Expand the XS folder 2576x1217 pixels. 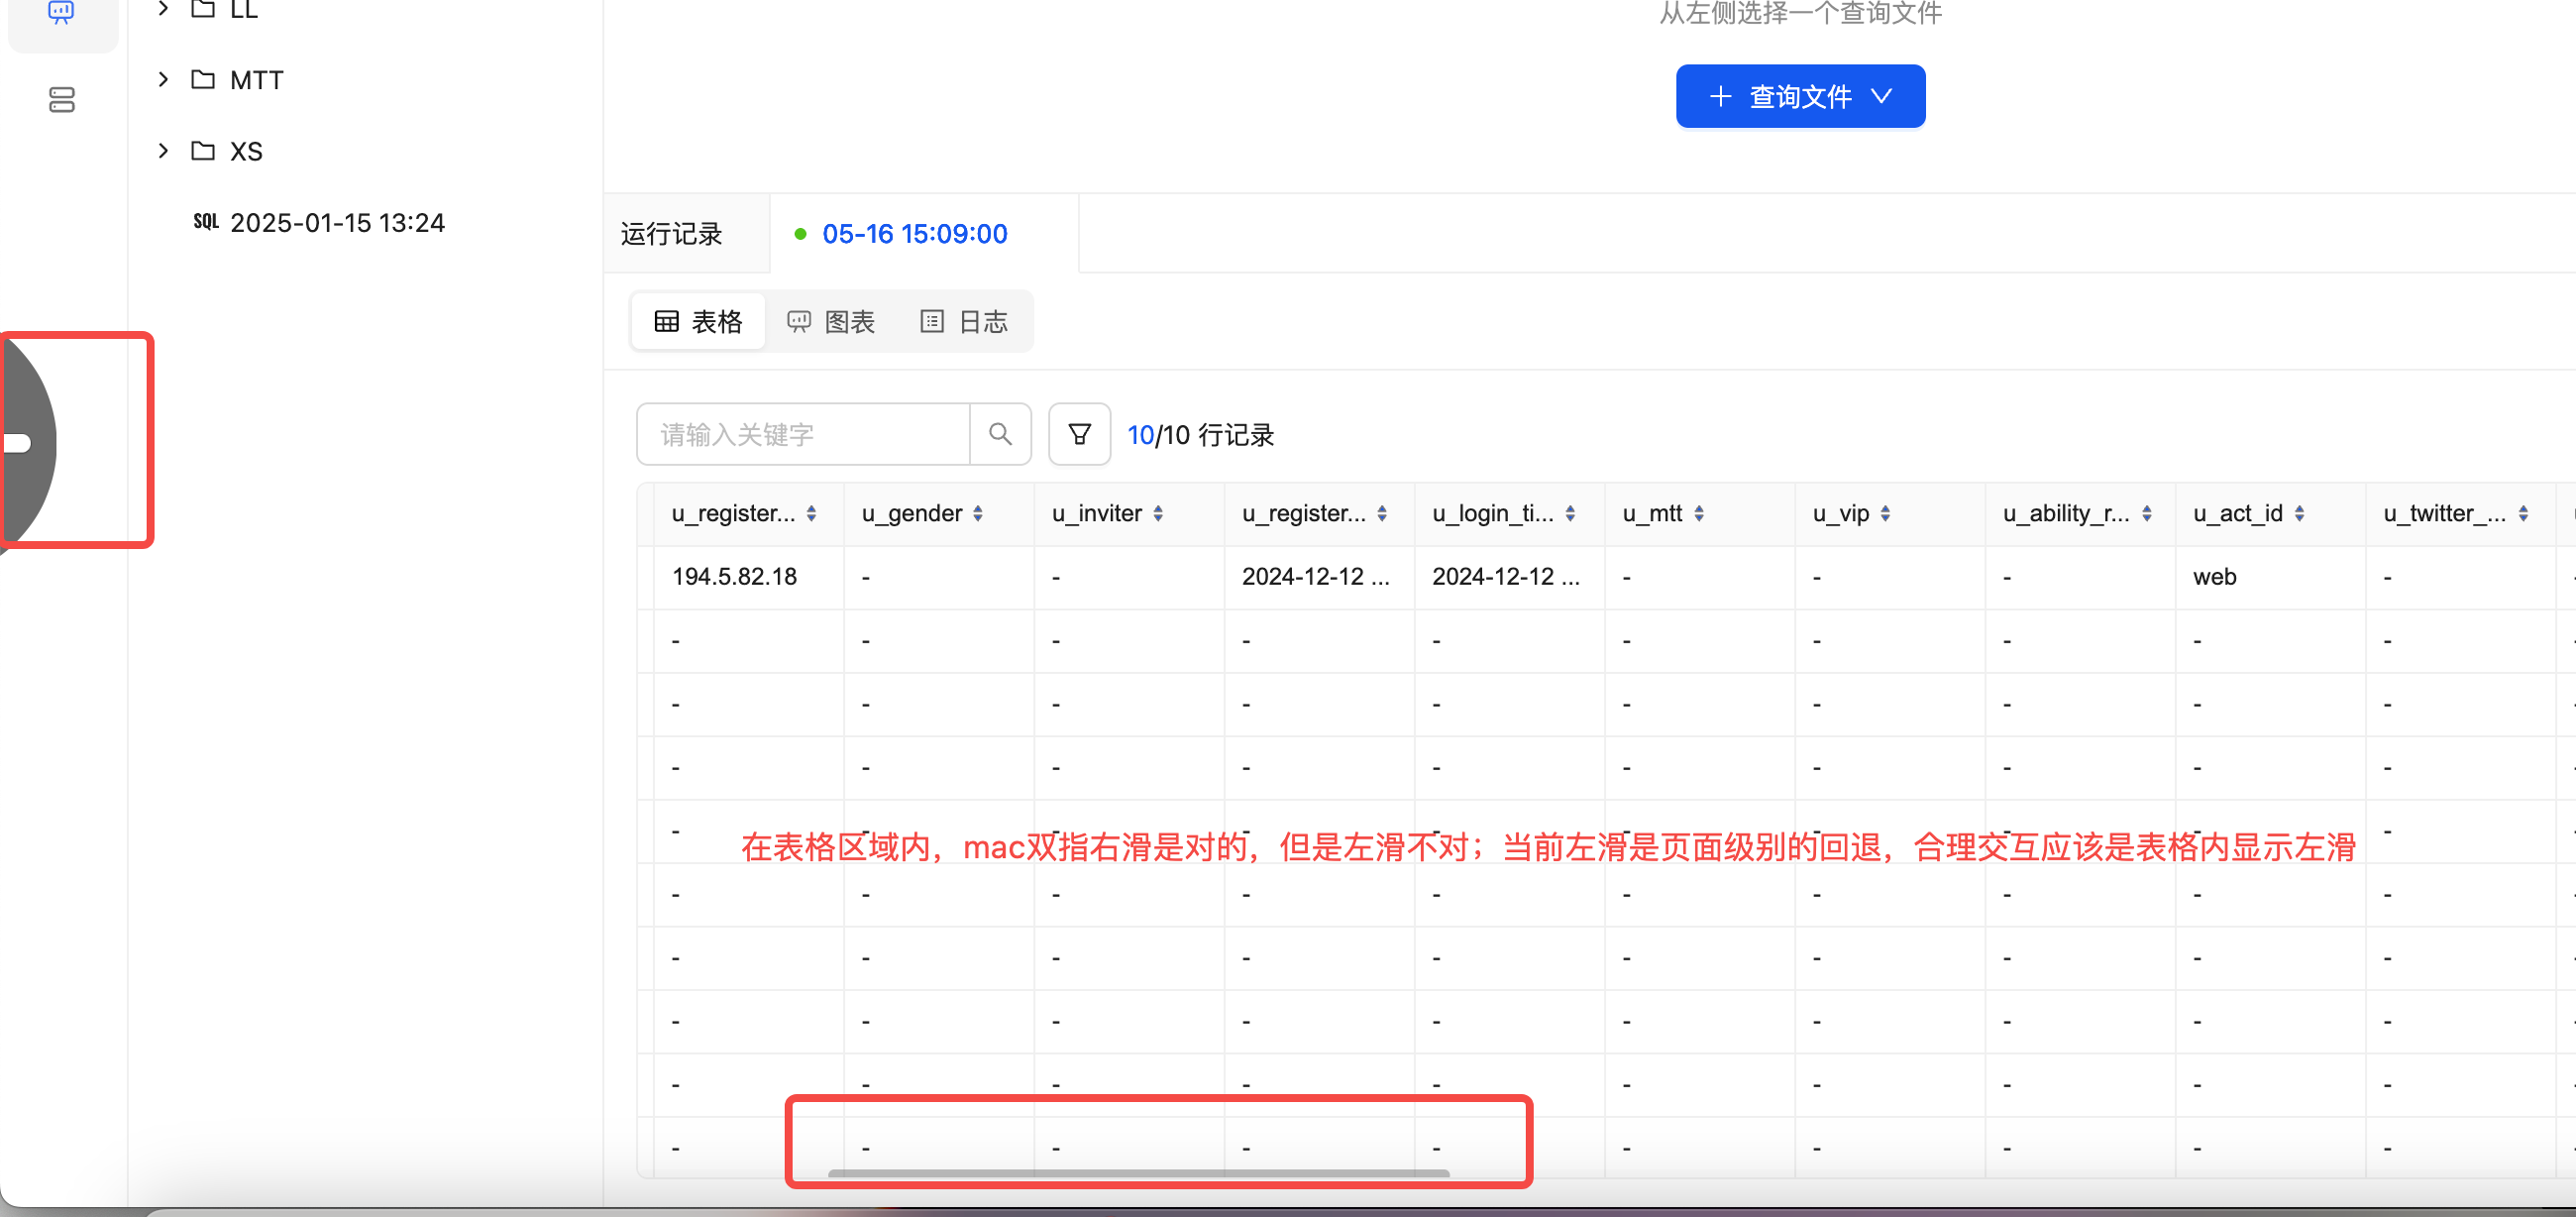[163, 150]
